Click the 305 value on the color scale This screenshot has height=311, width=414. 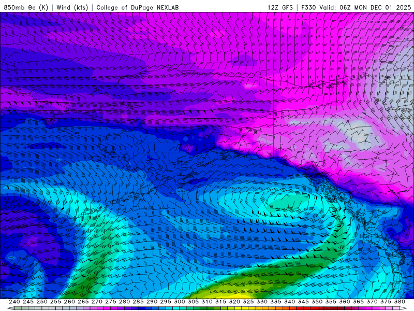(193, 302)
